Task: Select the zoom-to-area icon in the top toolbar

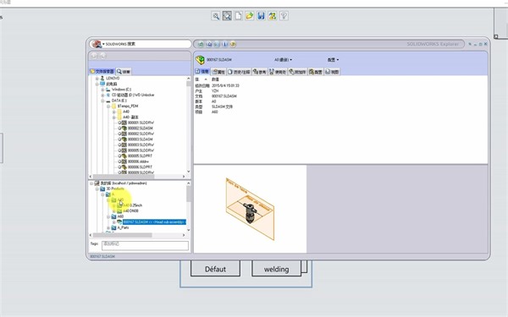Action: click(227, 16)
